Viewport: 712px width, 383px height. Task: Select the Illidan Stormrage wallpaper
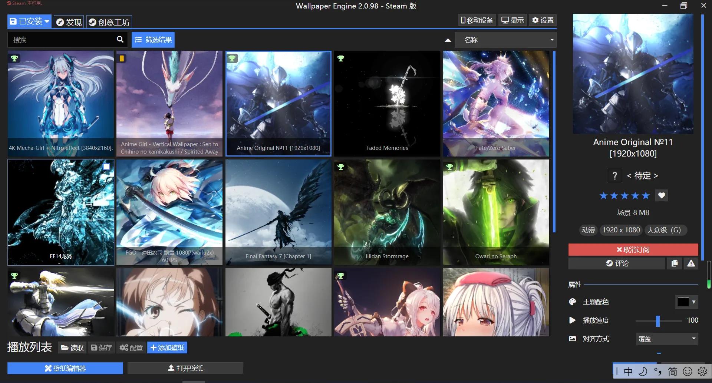[x=387, y=212]
